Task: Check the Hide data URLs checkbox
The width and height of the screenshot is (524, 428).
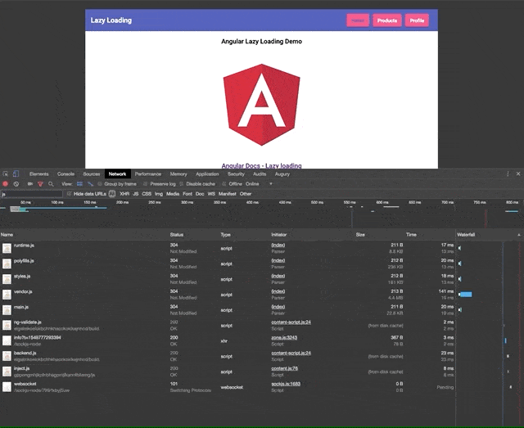Action: point(69,194)
